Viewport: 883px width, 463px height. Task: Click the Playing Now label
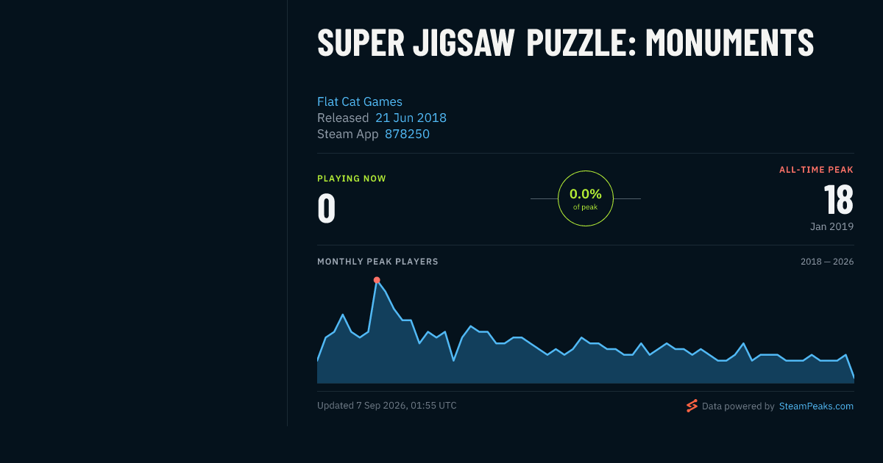coord(352,179)
